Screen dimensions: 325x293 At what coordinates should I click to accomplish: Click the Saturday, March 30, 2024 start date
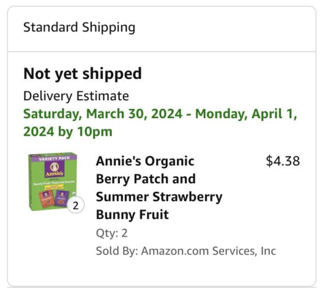point(102,113)
